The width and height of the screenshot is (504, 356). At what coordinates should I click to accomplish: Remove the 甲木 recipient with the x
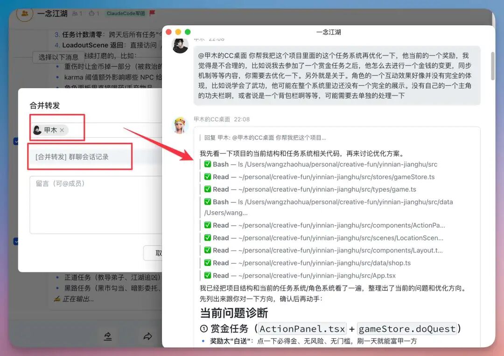click(x=62, y=130)
